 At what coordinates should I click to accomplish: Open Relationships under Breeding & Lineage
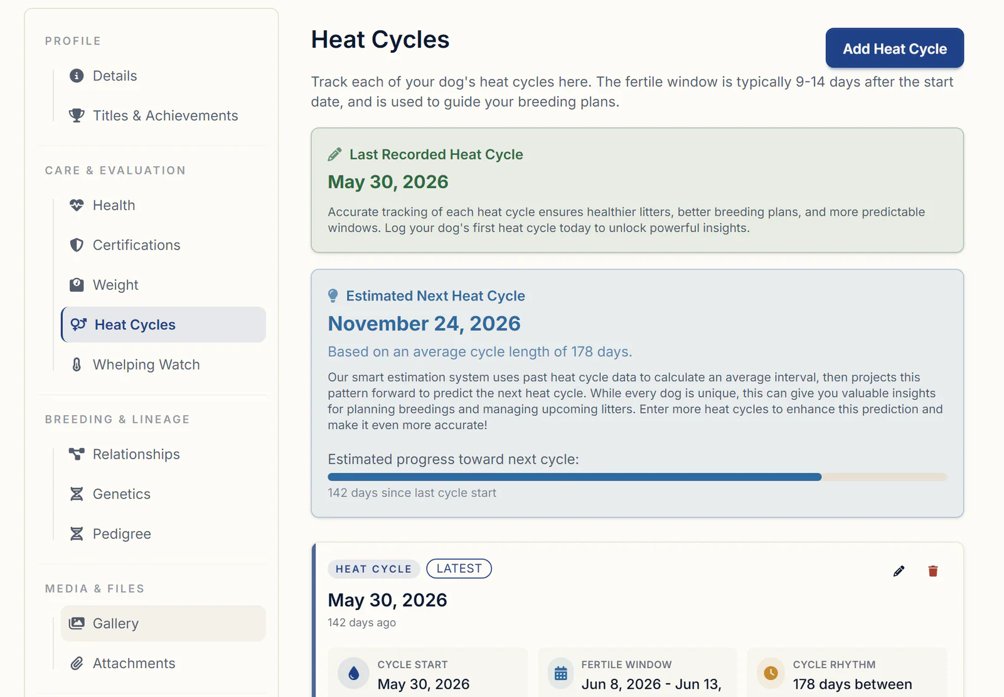163,454
